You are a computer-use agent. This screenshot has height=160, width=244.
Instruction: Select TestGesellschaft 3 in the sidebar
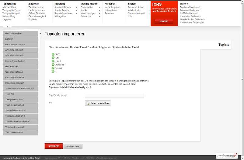pyautogui.click(x=20, y=116)
